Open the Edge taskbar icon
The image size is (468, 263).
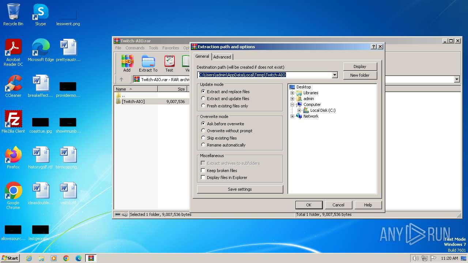[79, 258]
